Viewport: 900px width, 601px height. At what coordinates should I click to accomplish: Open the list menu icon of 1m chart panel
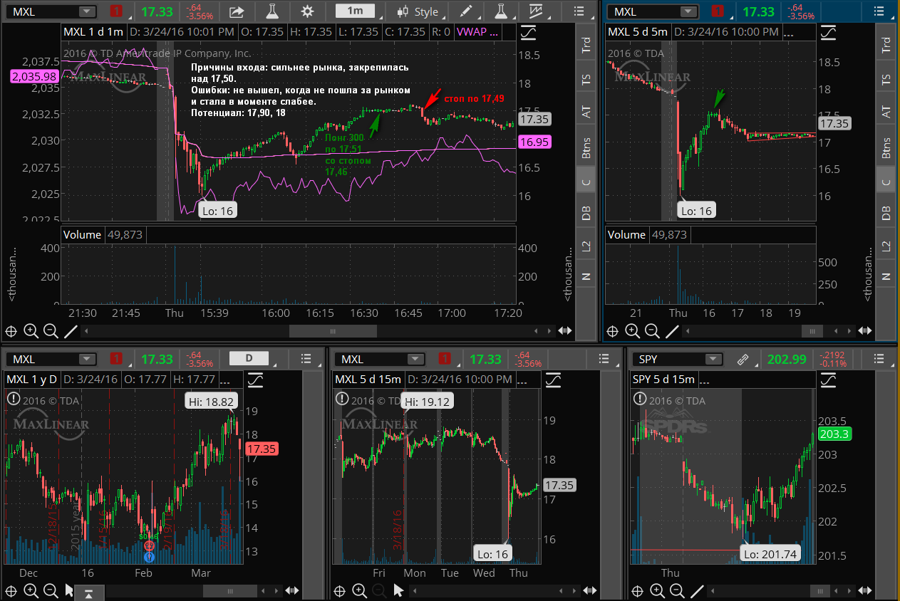pyautogui.click(x=579, y=11)
